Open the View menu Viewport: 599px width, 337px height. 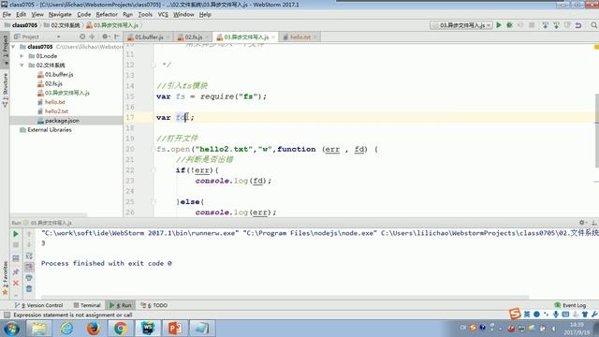[37, 15]
